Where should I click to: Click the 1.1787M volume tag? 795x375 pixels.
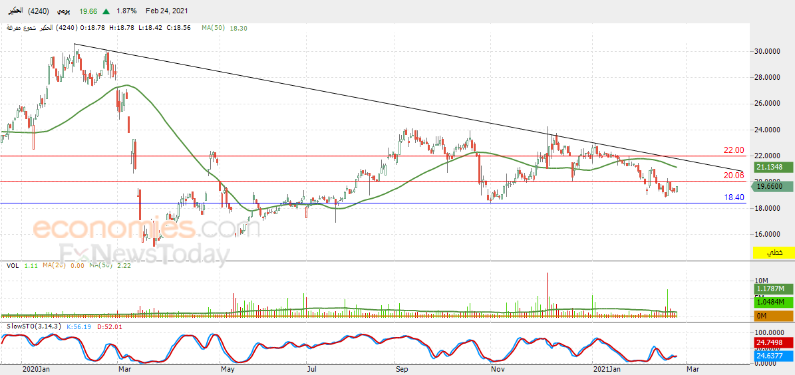coord(774,289)
